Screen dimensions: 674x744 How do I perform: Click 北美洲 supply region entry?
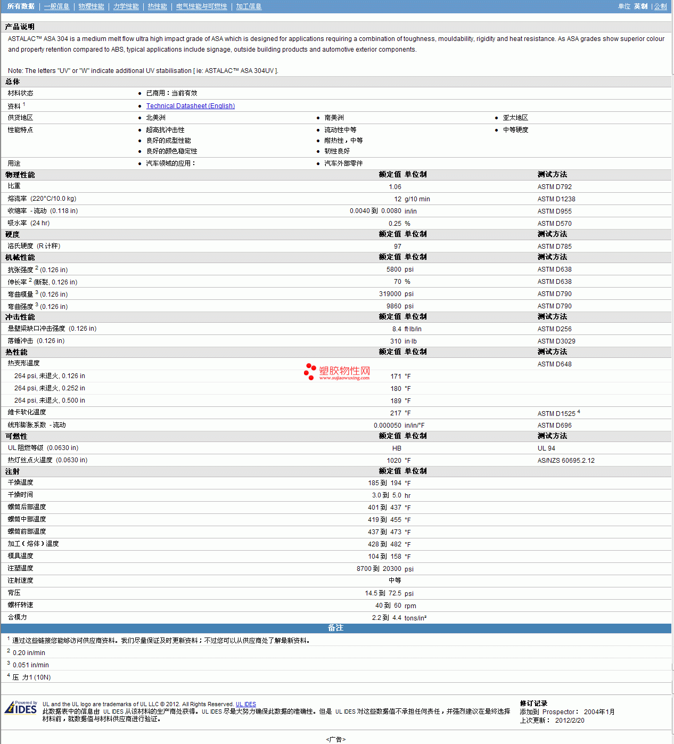[x=156, y=118]
